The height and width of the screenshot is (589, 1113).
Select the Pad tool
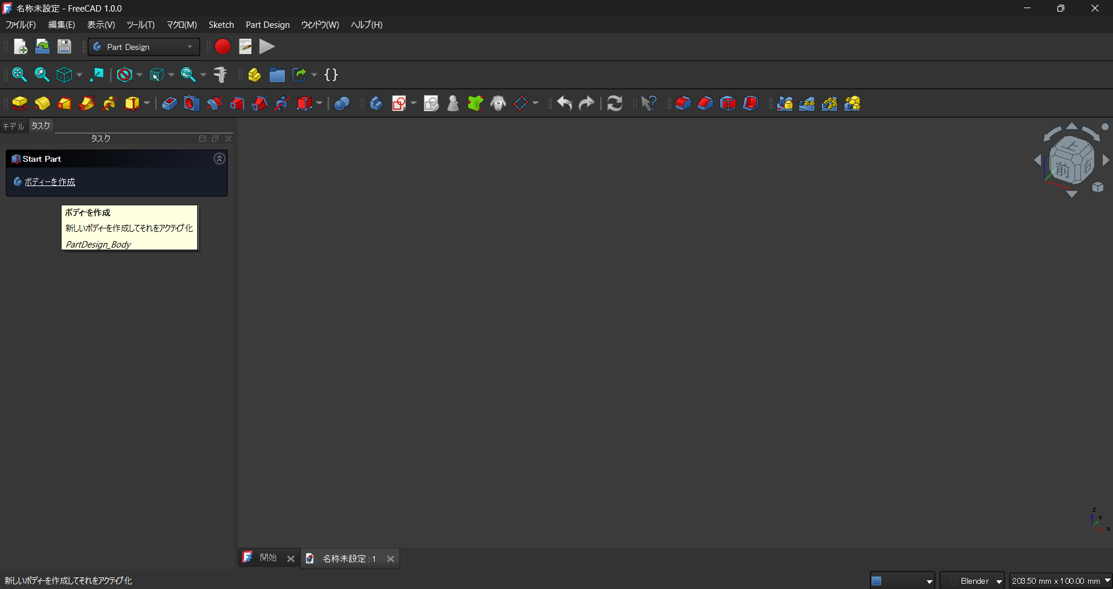20,104
